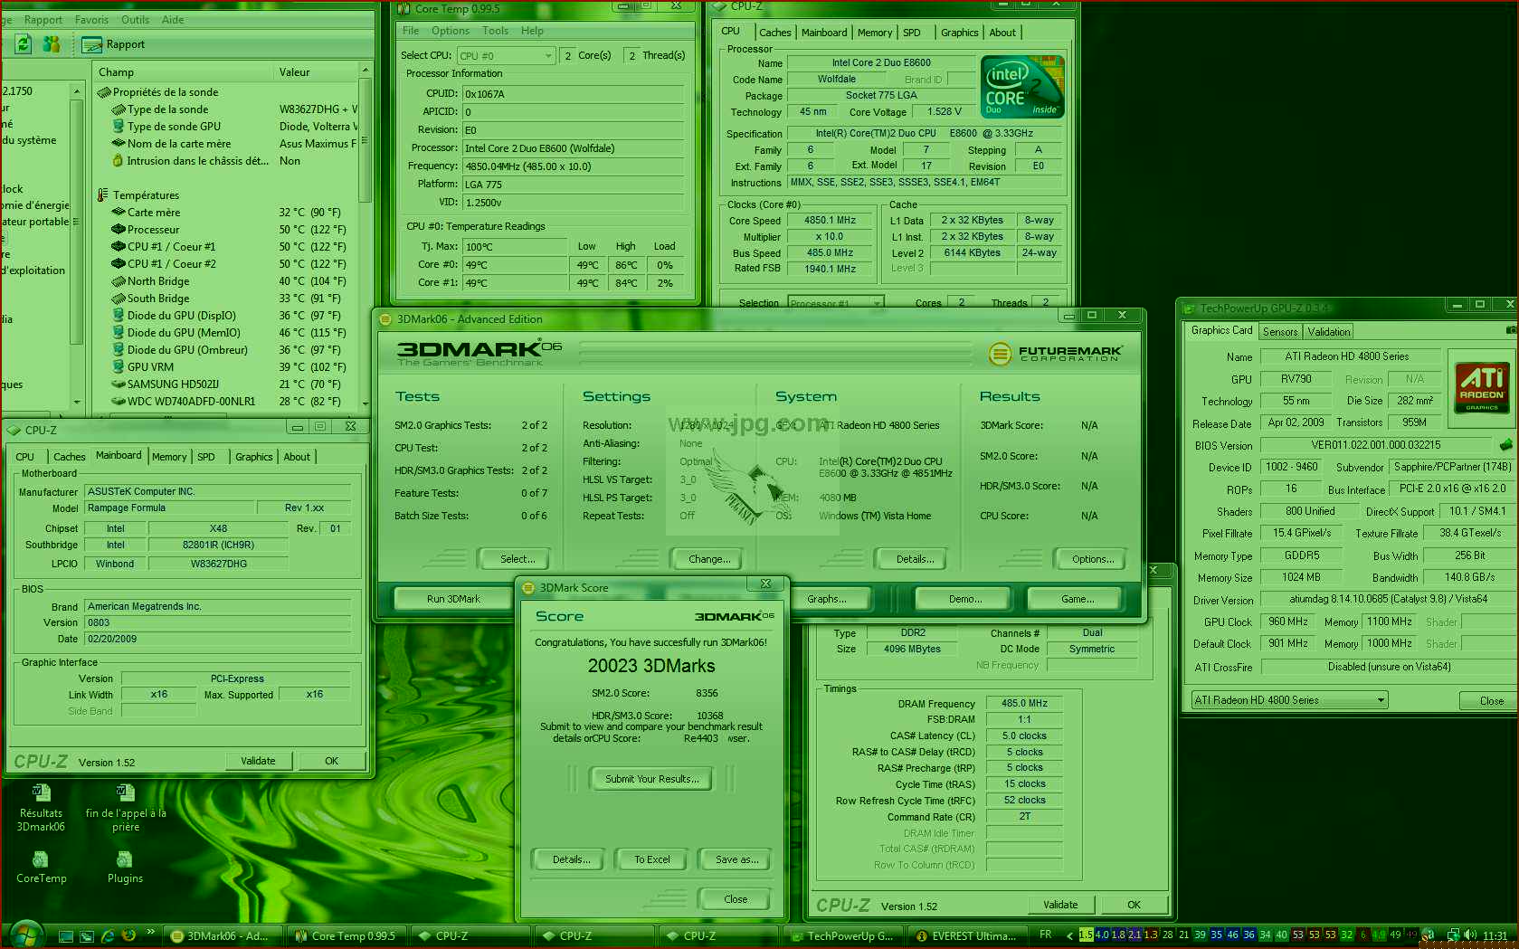
Task: Click the Températures thermometer icon
Action: [x=103, y=195]
